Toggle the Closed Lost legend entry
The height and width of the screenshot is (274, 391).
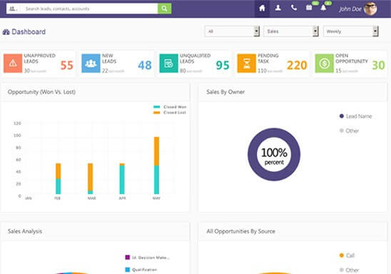[x=170, y=113]
